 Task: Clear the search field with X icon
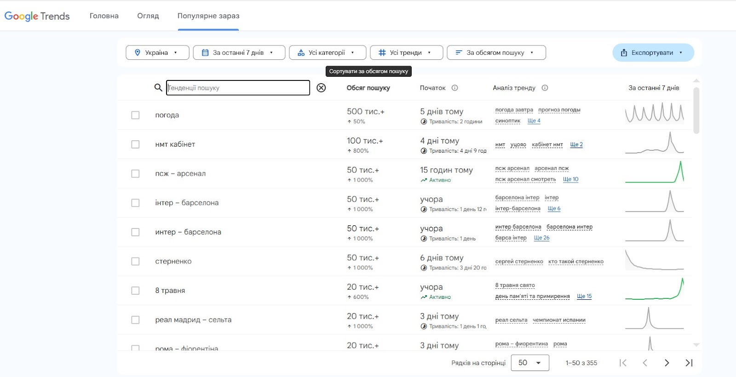321,88
